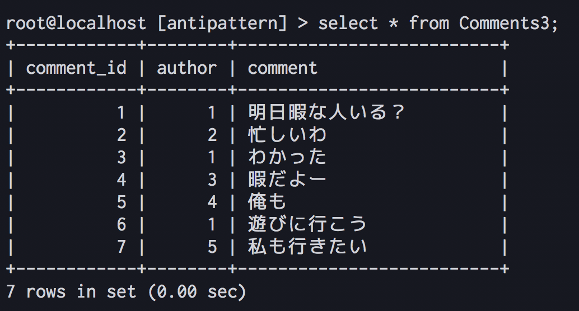Click the comment text 暇だよー

click(287, 180)
